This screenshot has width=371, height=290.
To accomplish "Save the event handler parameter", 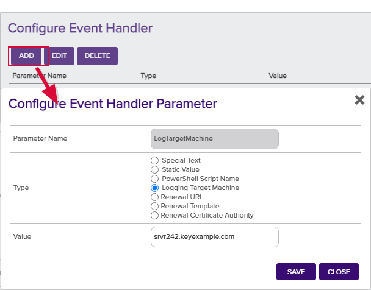I will (x=296, y=272).
